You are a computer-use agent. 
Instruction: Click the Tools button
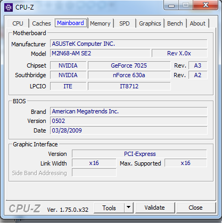click(109, 208)
